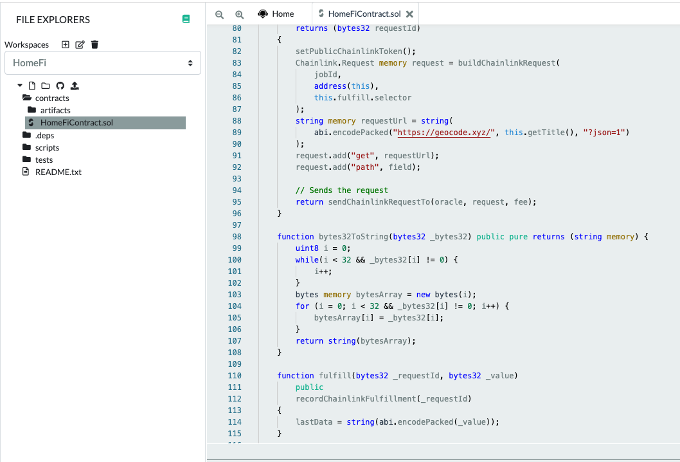Screen dimensions: 680x462
Task: Click 'fulfill' function name on line 110
Action: pyautogui.click(x=335, y=375)
